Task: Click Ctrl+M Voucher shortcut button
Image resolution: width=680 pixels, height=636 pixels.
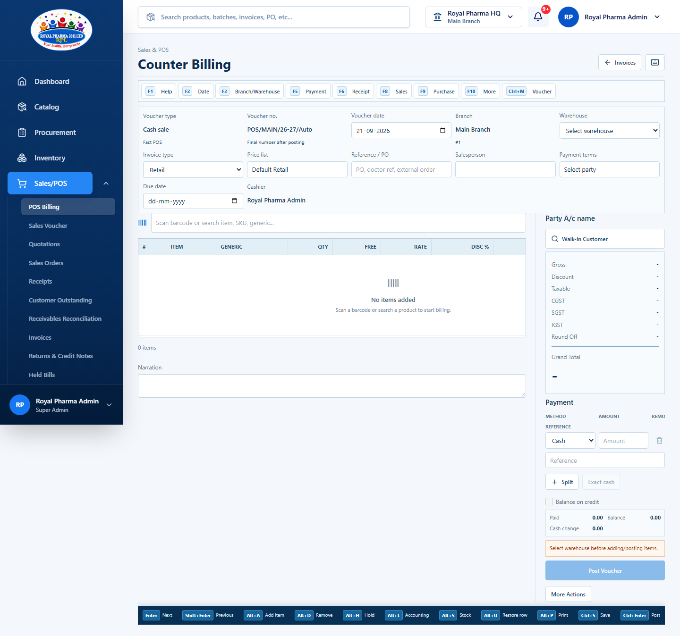Action: 529,92
